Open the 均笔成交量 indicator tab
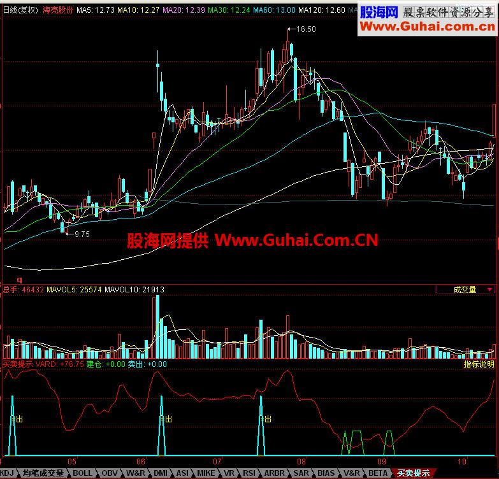Viewport: 499px width, 479px height. click(x=43, y=473)
